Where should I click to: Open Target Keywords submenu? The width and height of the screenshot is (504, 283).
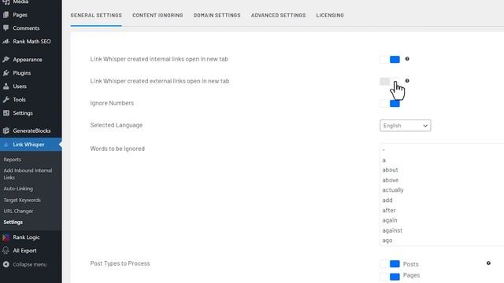point(22,200)
